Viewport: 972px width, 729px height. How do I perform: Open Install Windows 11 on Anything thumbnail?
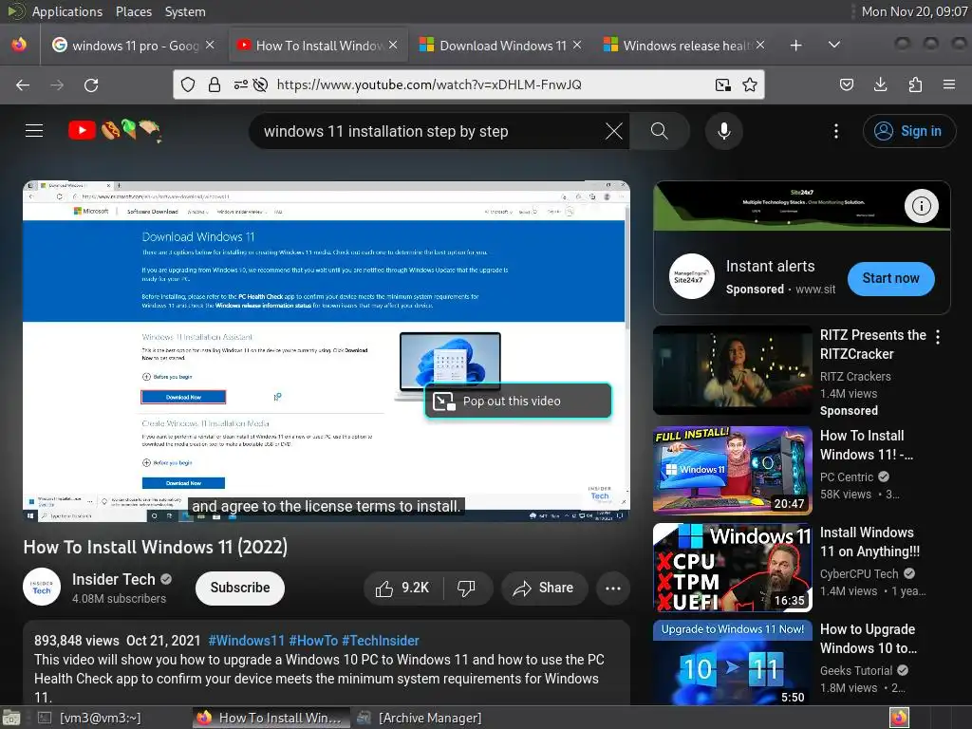pyautogui.click(x=732, y=568)
